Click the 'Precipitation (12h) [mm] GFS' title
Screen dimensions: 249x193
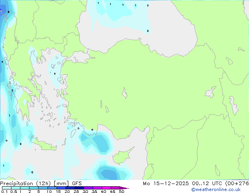[x=41, y=184]
